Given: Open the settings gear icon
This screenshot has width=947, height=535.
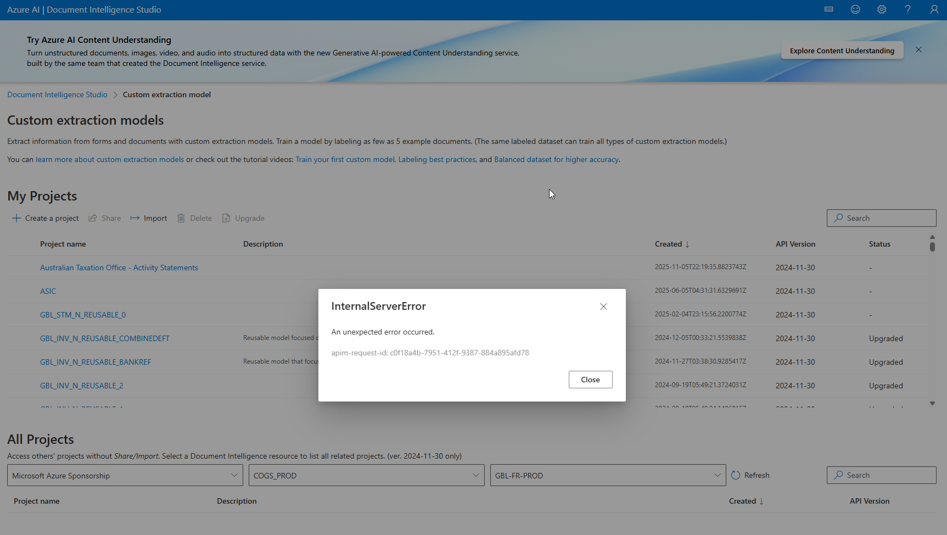Looking at the screenshot, I should (x=882, y=9).
